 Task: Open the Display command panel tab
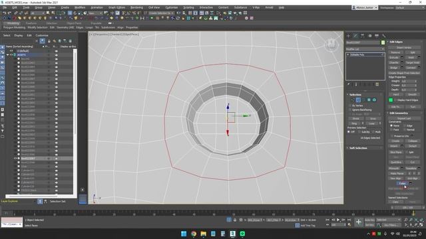click(x=377, y=36)
